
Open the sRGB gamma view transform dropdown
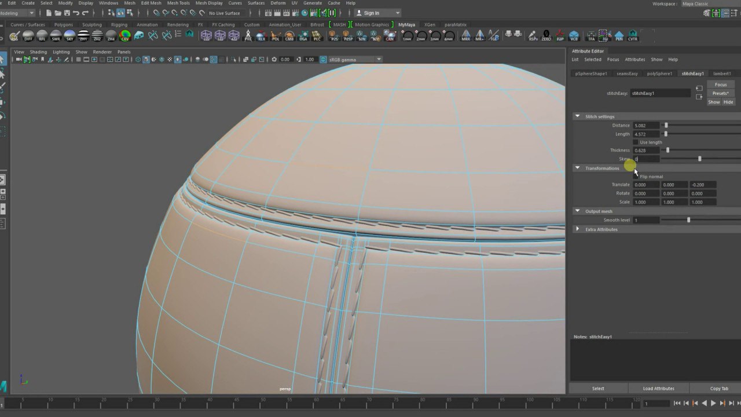355,60
